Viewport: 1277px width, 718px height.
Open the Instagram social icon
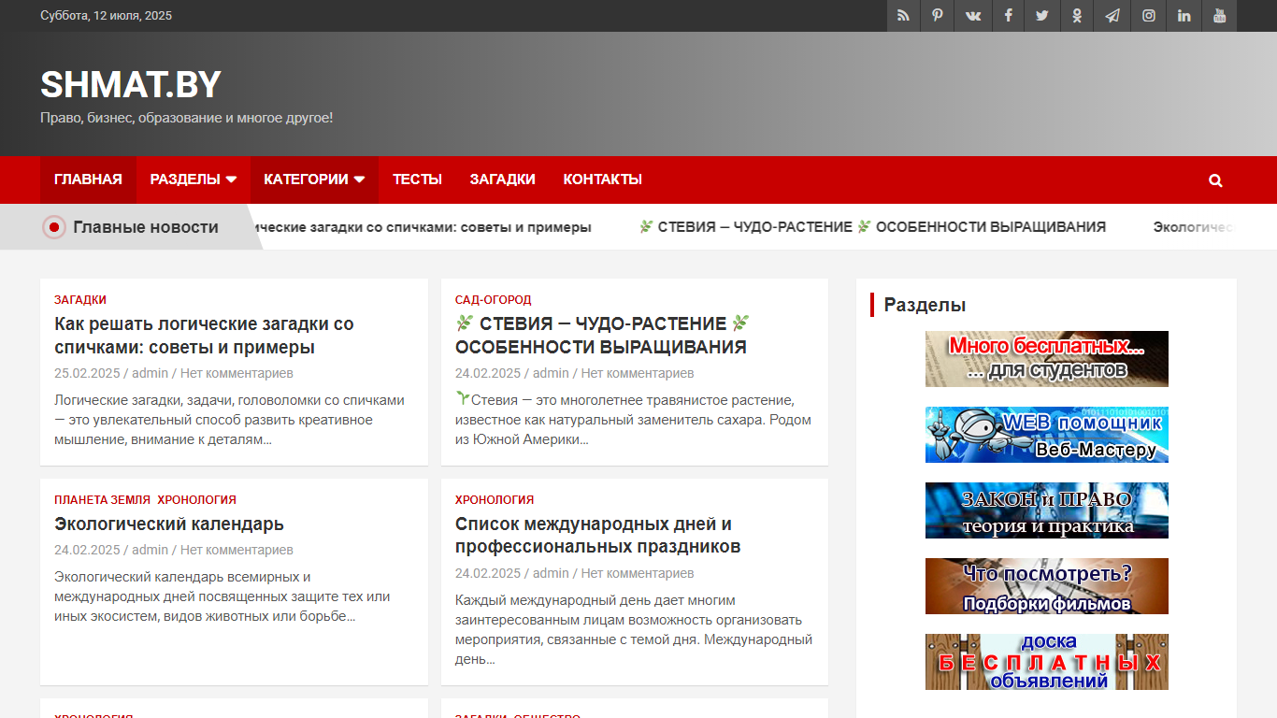pos(1149,16)
